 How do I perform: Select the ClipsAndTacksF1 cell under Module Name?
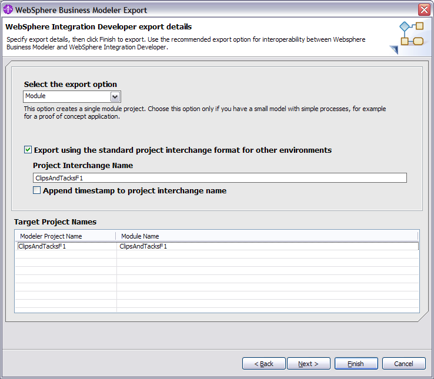(x=143, y=247)
